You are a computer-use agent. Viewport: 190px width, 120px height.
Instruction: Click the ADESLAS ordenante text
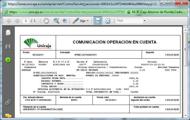pyautogui.click(x=26, y=70)
